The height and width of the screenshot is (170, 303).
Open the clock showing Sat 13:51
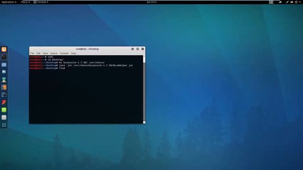pyautogui.click(x=151, y=2)
